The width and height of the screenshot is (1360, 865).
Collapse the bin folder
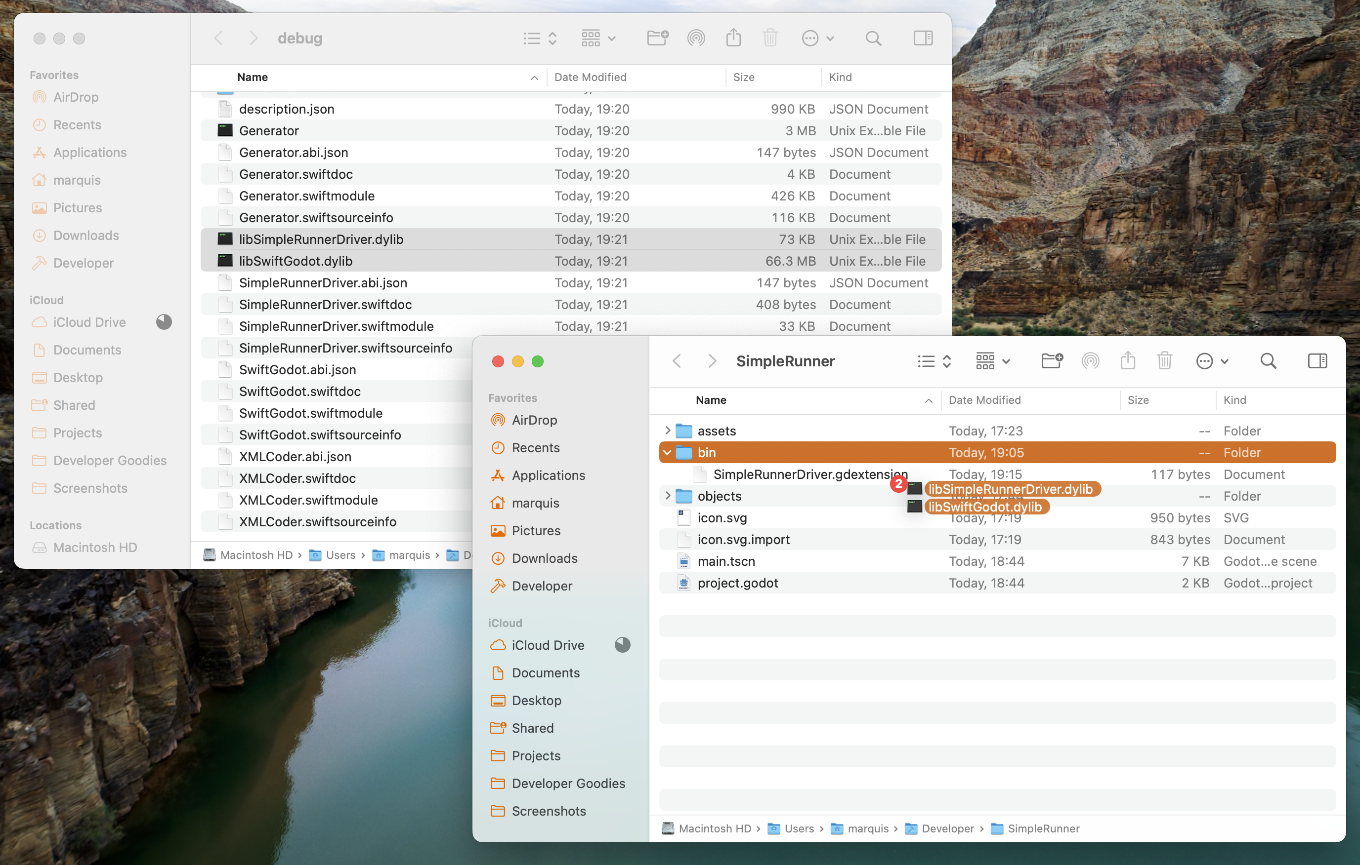pos(668,453)
